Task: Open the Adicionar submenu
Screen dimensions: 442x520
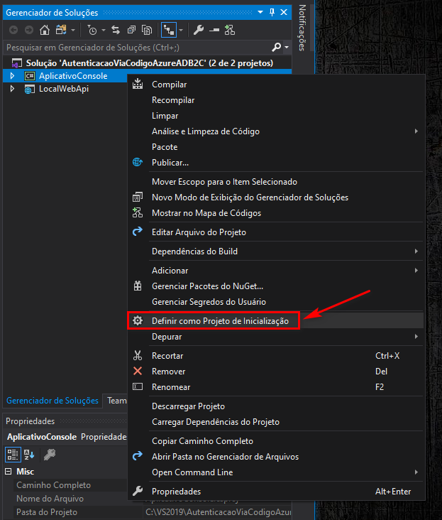Action: [x=170, y=271]
